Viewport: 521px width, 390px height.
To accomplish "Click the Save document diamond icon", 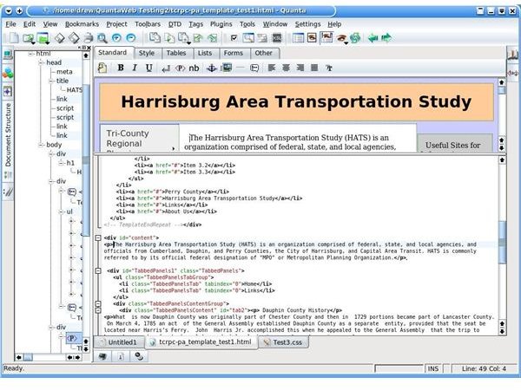I will click(x=59, y=38).
